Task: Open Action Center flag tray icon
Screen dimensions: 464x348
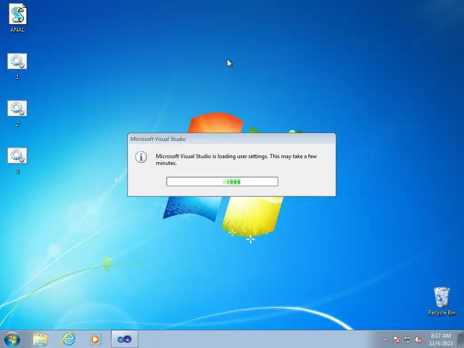Action: click(x=396, y=339)
